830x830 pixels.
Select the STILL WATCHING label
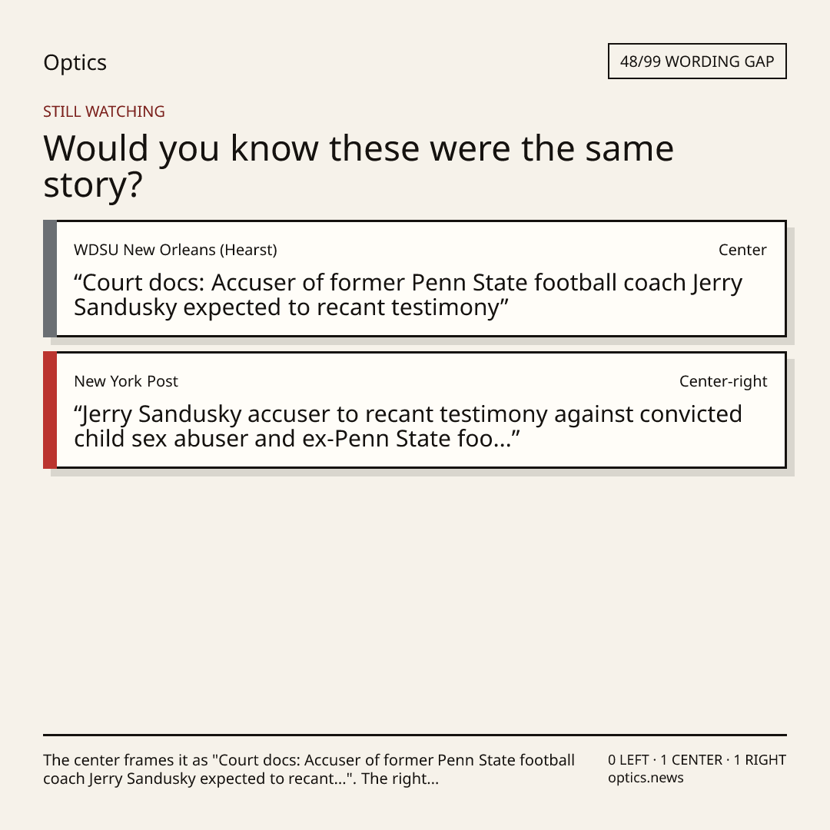pos(104,111)
